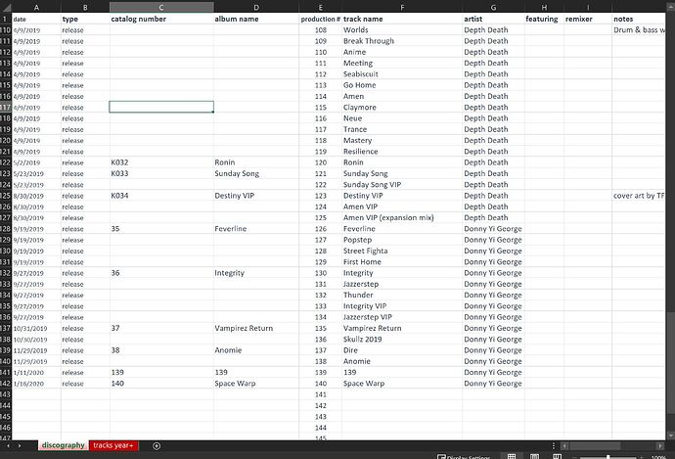The image size is (675, 459).
Task: Select the album name cell 'Space Warp'
Action: coord(256,384)
